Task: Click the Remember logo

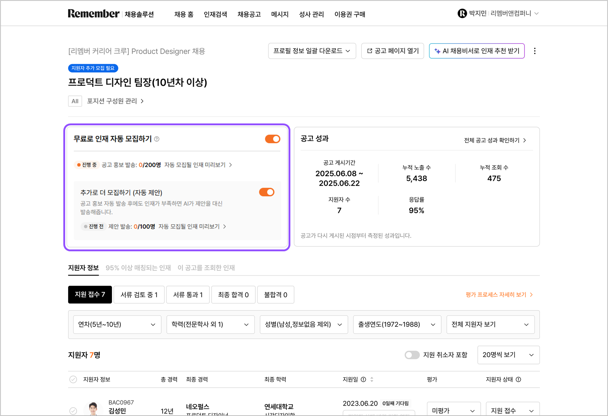Action: 93,14
